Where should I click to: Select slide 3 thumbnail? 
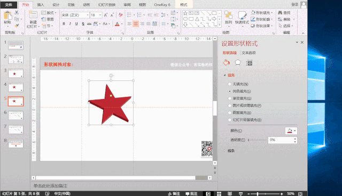[x=15, y=73]
